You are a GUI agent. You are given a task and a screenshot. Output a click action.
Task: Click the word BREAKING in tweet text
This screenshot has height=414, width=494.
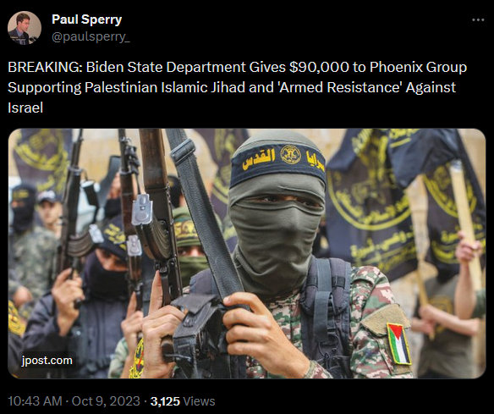pyautogui.click(x=43, y=67)
